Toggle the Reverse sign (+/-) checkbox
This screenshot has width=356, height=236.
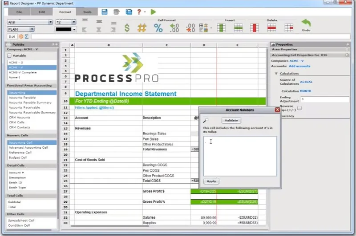pyautogui.click(x=299, y=108)
